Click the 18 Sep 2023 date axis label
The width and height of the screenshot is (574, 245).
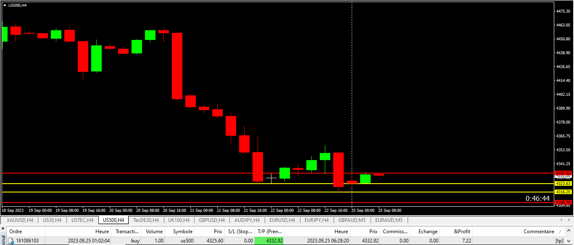[13, 210]
